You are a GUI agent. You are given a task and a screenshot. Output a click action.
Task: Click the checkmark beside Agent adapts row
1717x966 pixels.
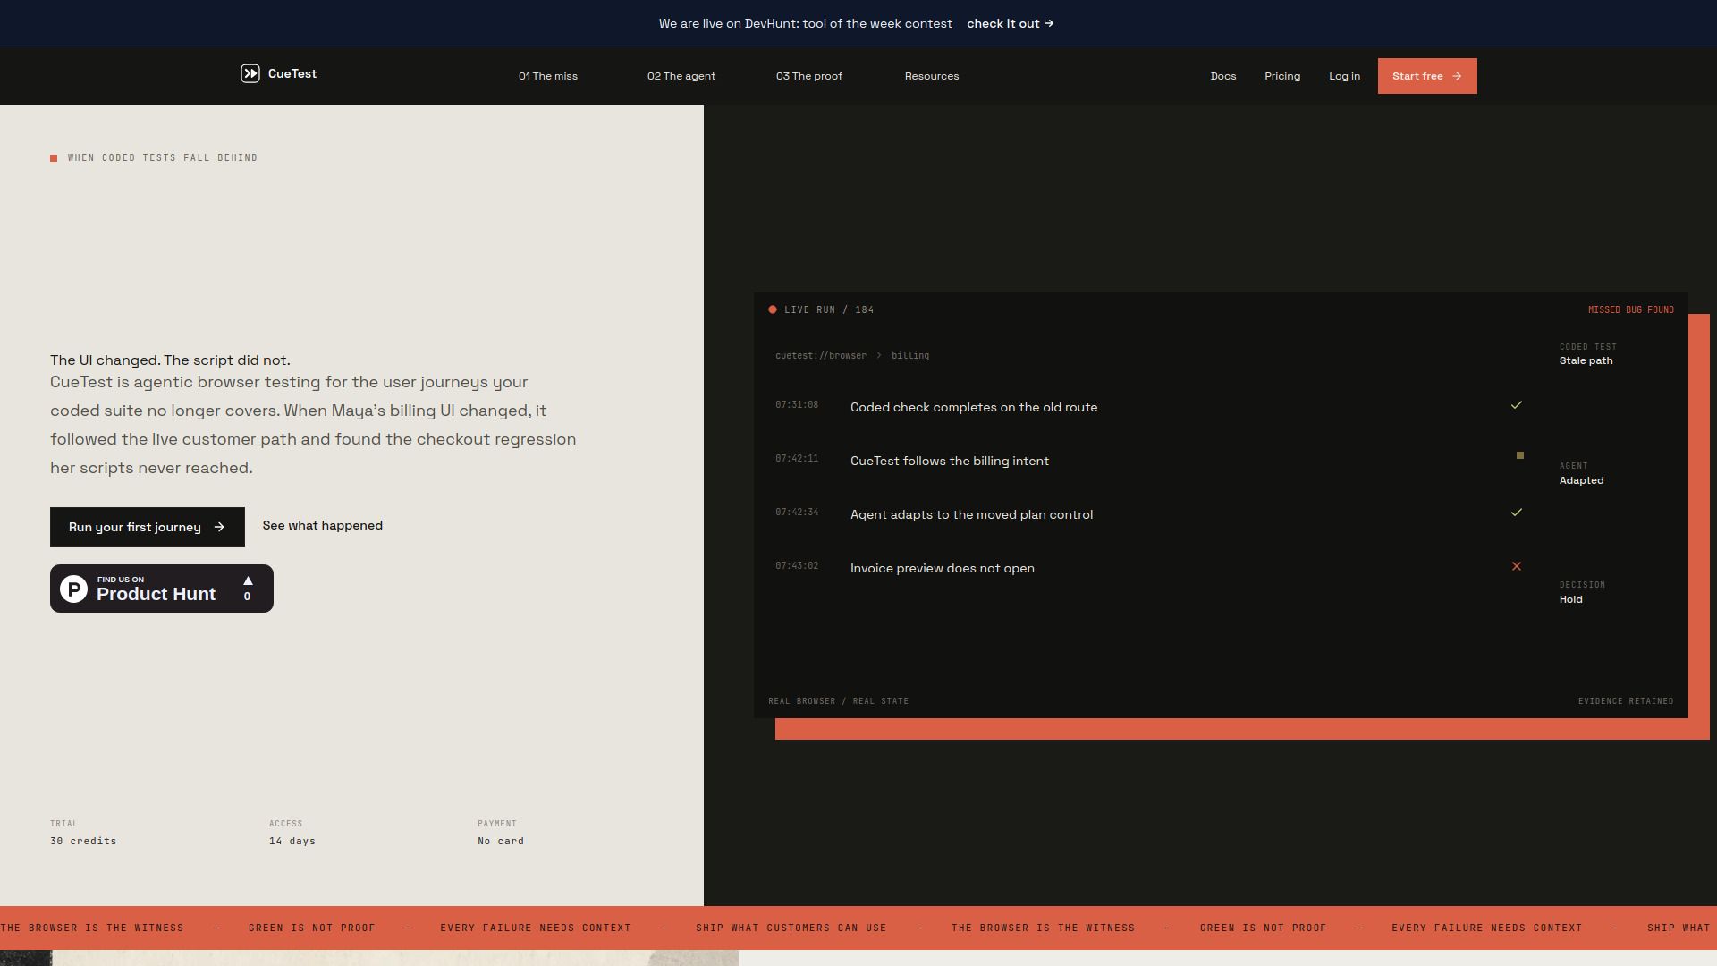[1517, 513]
